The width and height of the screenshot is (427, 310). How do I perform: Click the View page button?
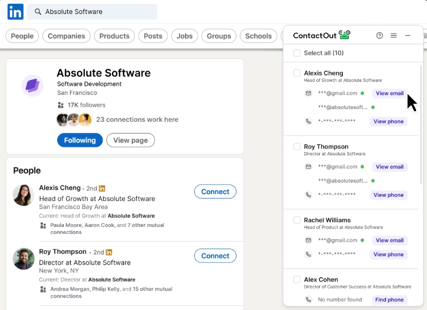[x=130, y=140]
